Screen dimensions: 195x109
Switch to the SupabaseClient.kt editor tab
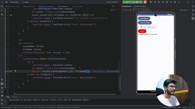(x=29, y=6)
